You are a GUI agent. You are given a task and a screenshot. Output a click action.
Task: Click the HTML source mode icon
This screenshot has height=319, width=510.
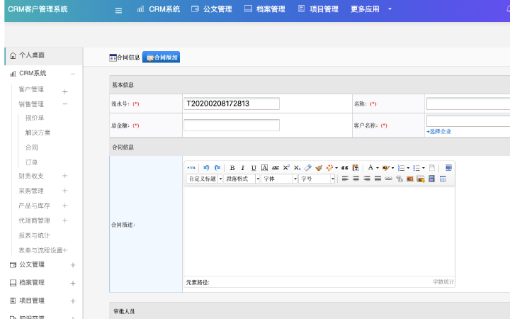(191, 167)
